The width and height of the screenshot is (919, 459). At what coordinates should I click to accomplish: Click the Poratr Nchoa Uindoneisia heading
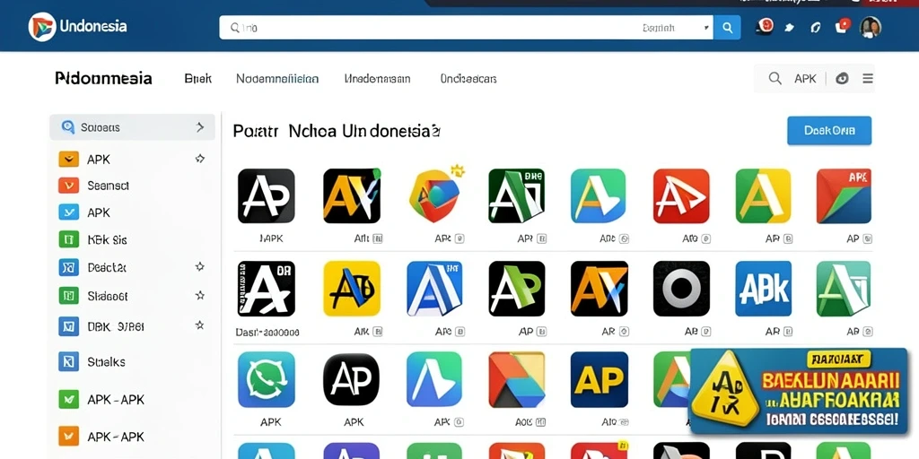point(337,131)
